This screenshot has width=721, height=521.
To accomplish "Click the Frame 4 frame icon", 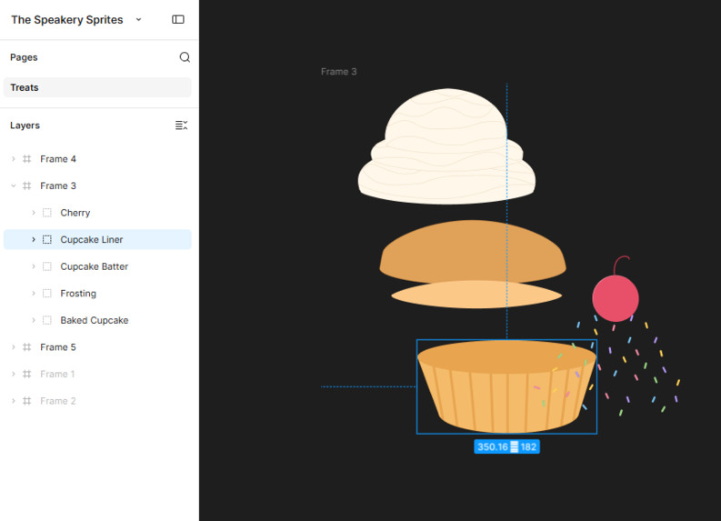I will (x=27, y=159).
